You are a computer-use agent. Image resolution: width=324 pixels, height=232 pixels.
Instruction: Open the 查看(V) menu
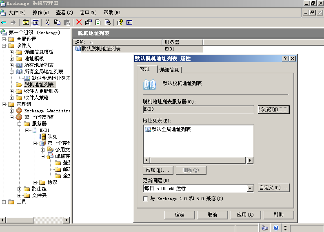click(64, 13)
